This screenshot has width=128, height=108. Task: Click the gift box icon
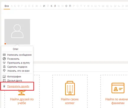click(4, 67)
